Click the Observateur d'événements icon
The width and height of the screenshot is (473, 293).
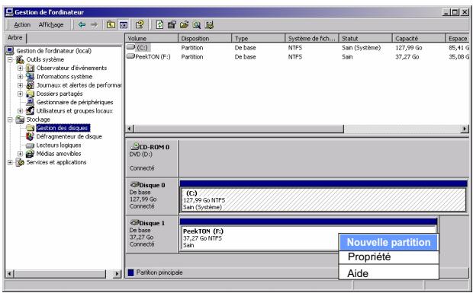point(31,68)
